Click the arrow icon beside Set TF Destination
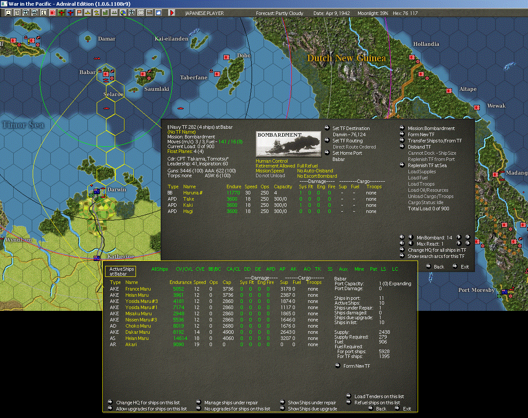This screenshot has width=528, height=418. [x=327, y=128]
